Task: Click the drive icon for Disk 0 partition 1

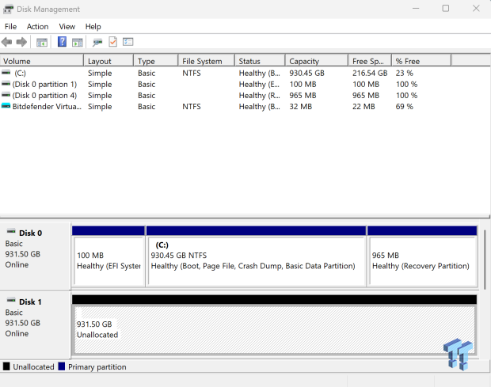Action: point(6,84)
